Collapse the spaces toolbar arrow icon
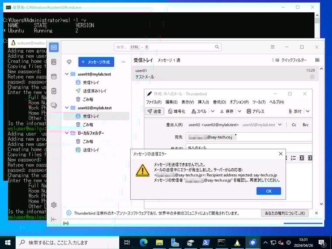Image resolution: width=332 pixels, height=249 pixels. tap(54, 219)
